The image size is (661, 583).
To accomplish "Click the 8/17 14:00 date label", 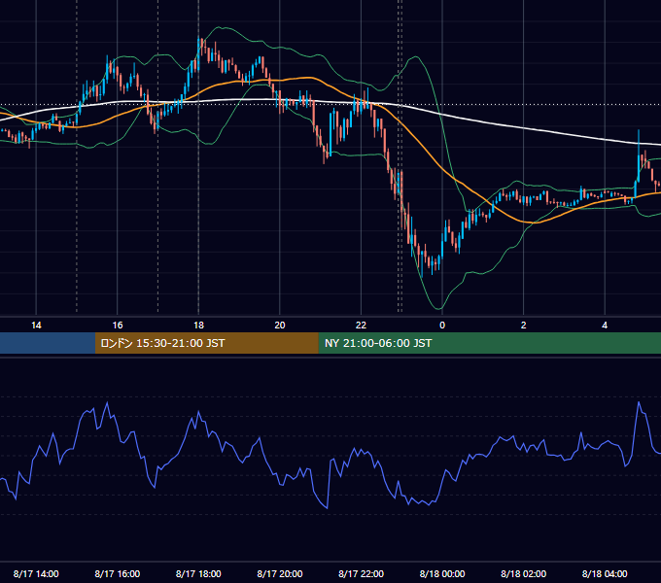I will [36, 573].
